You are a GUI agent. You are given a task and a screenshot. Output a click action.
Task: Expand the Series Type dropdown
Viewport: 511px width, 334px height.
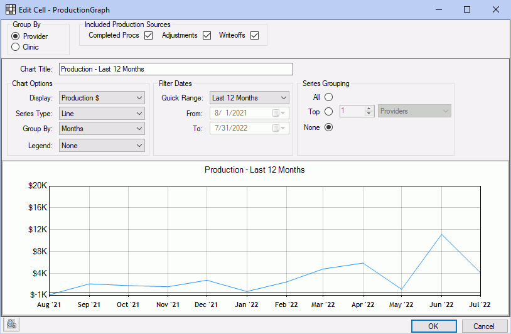[x=102, y=114]
